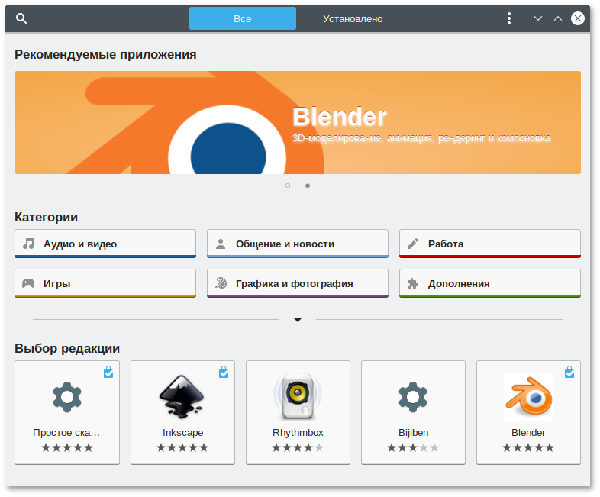Viewport: 600px width, 497px height.
Task: Click the Rhythmbox star rating
Action: pyautogui.click(x=298, y=447)
